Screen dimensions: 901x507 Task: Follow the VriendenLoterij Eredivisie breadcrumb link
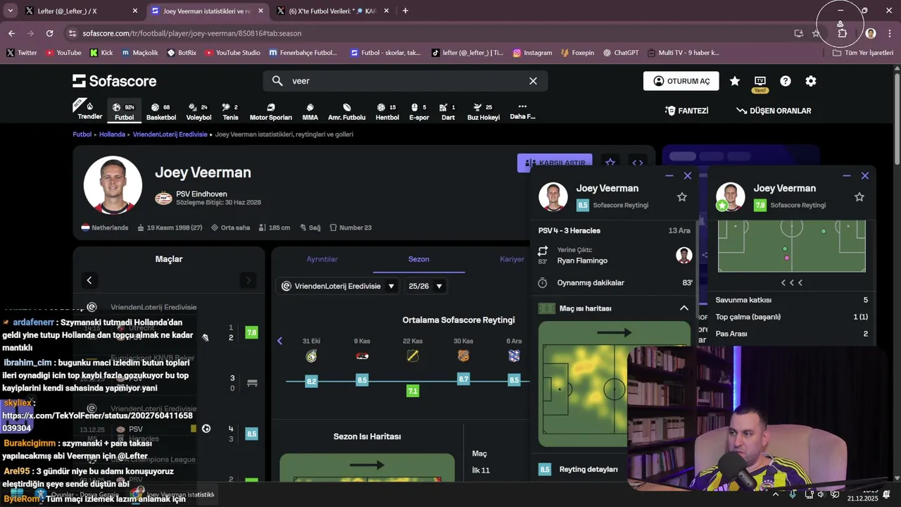(x=170, y=134)
